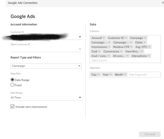Viewport: 164px width, 139px height.
Task: Click the Account column chip label
Action: [x=97, y=38]
